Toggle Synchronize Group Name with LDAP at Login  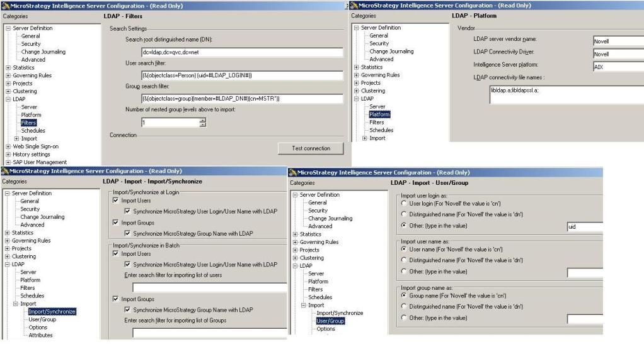127,233
